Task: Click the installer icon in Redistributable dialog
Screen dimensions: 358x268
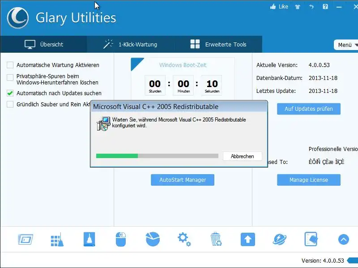Action: click(x=103, y=124)
